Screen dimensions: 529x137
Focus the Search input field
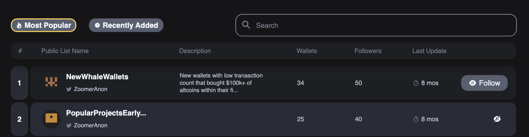[x=376, y=25]
